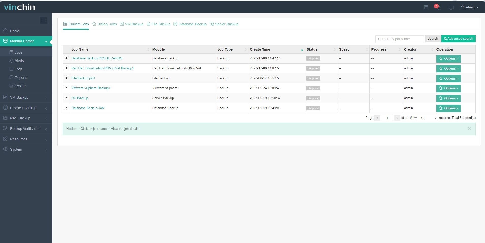Open Options for VMware vSphere Backup1
This screenshot has width=485, height=243.
pyautogui.click(x=448, y=88)
